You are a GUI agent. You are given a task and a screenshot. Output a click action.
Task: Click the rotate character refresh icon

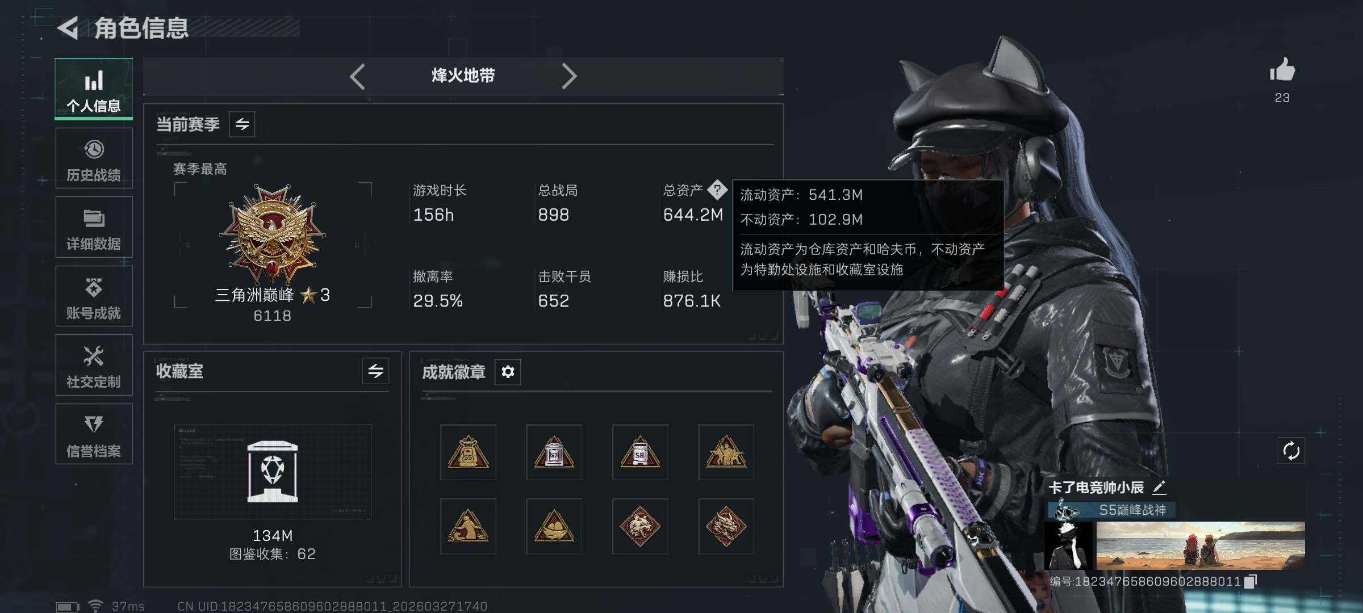coord(1291,451)
